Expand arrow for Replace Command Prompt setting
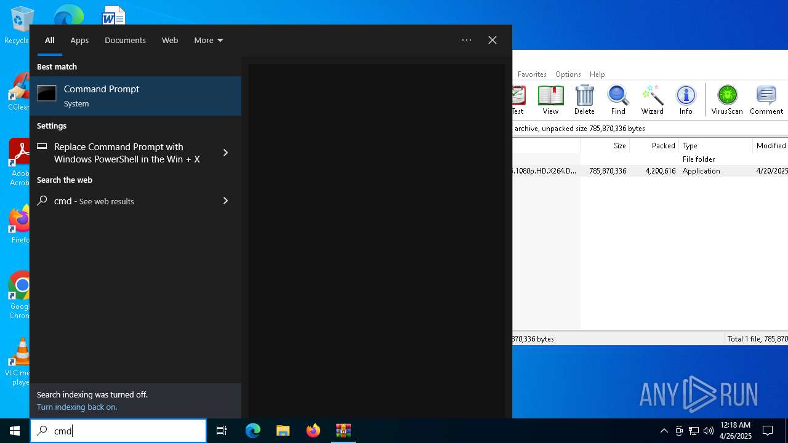 point(226,153)
